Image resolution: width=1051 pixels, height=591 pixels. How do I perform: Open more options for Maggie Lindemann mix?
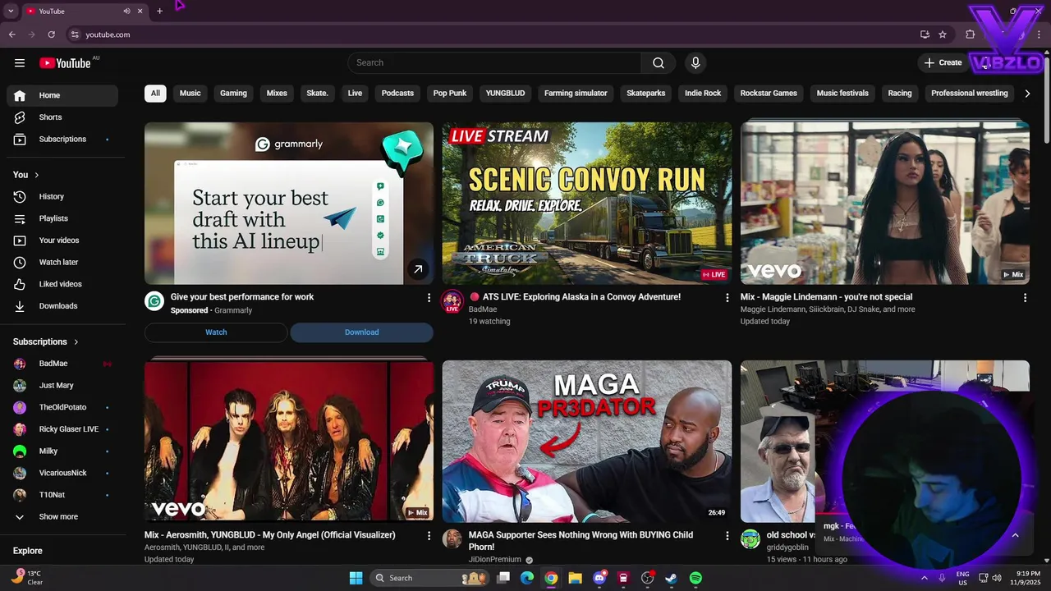tap(1025, 298)
